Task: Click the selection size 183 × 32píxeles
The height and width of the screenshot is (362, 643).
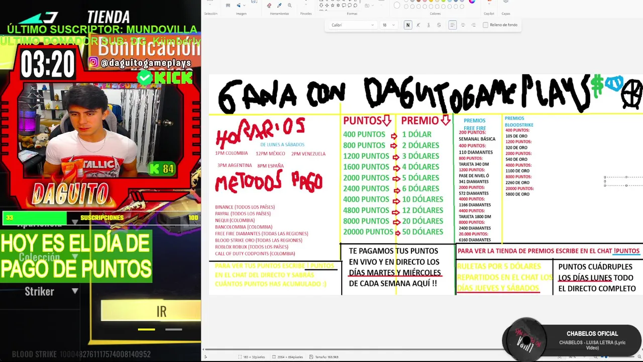Action: tap(252, 357)
